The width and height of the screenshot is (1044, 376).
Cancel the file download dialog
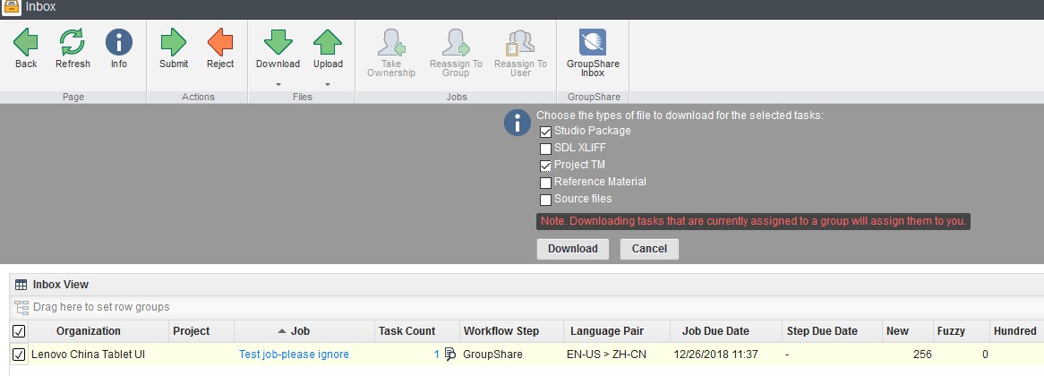(649, 249)
